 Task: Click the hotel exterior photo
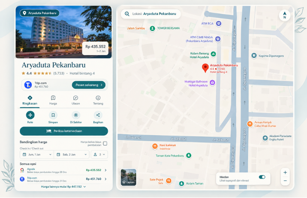pyautogui.click(x=63, y=32)
